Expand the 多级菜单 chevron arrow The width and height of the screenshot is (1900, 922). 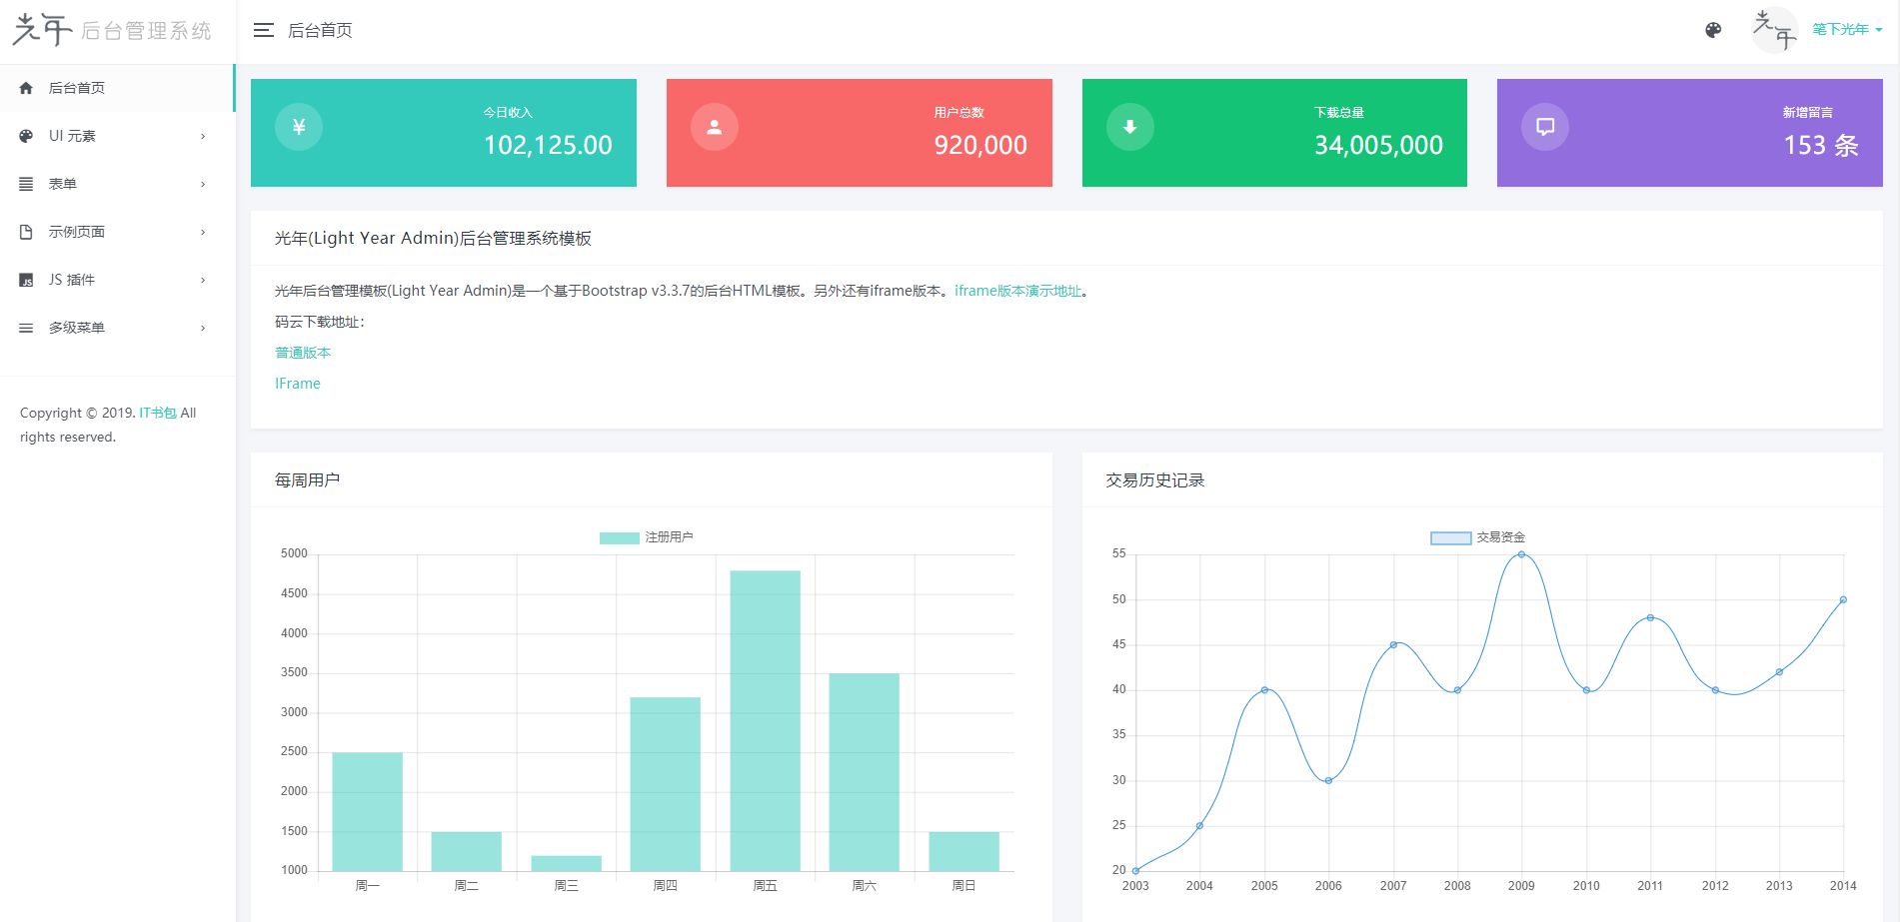pos(203,328)
